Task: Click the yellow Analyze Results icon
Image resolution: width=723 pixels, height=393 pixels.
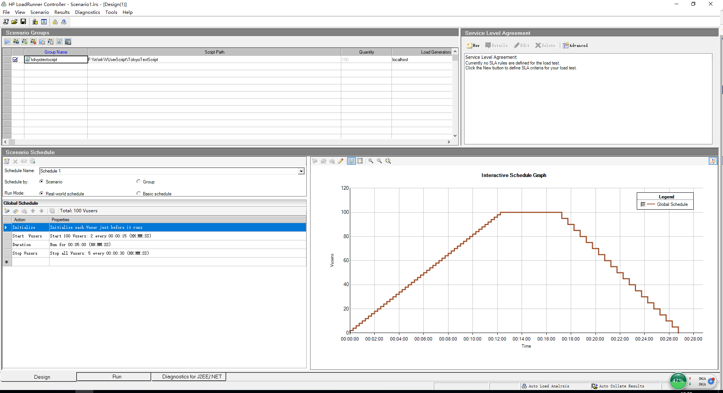Action: (55, 22)
